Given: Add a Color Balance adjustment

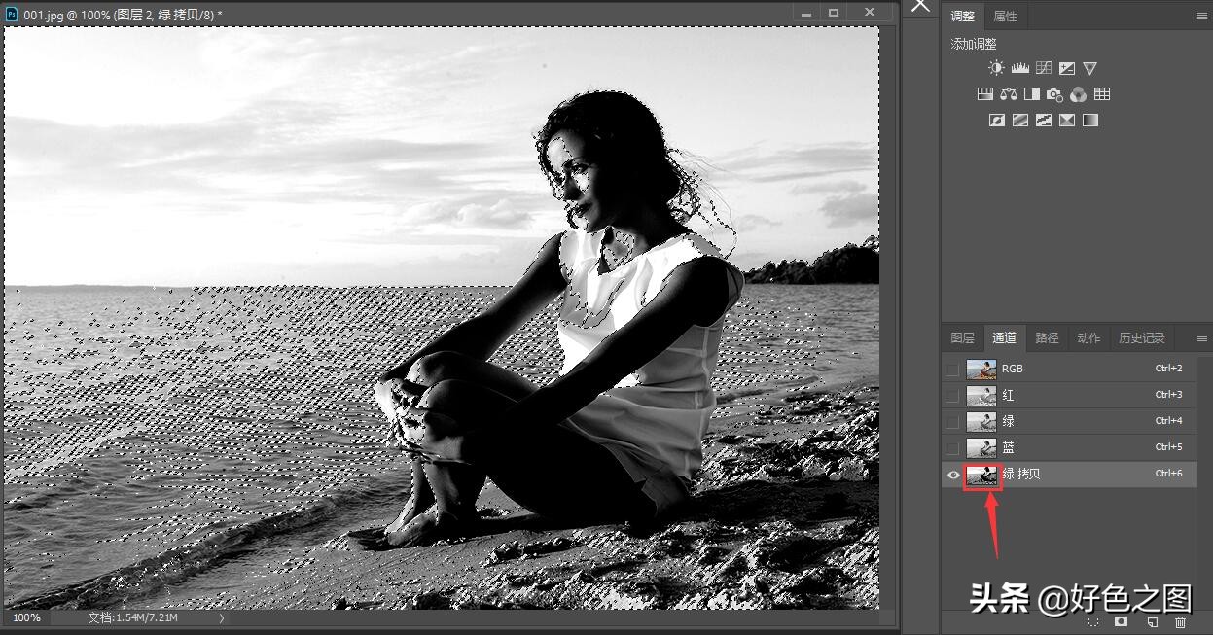Looking at the screenshot, I should (x=1008, y=94).
